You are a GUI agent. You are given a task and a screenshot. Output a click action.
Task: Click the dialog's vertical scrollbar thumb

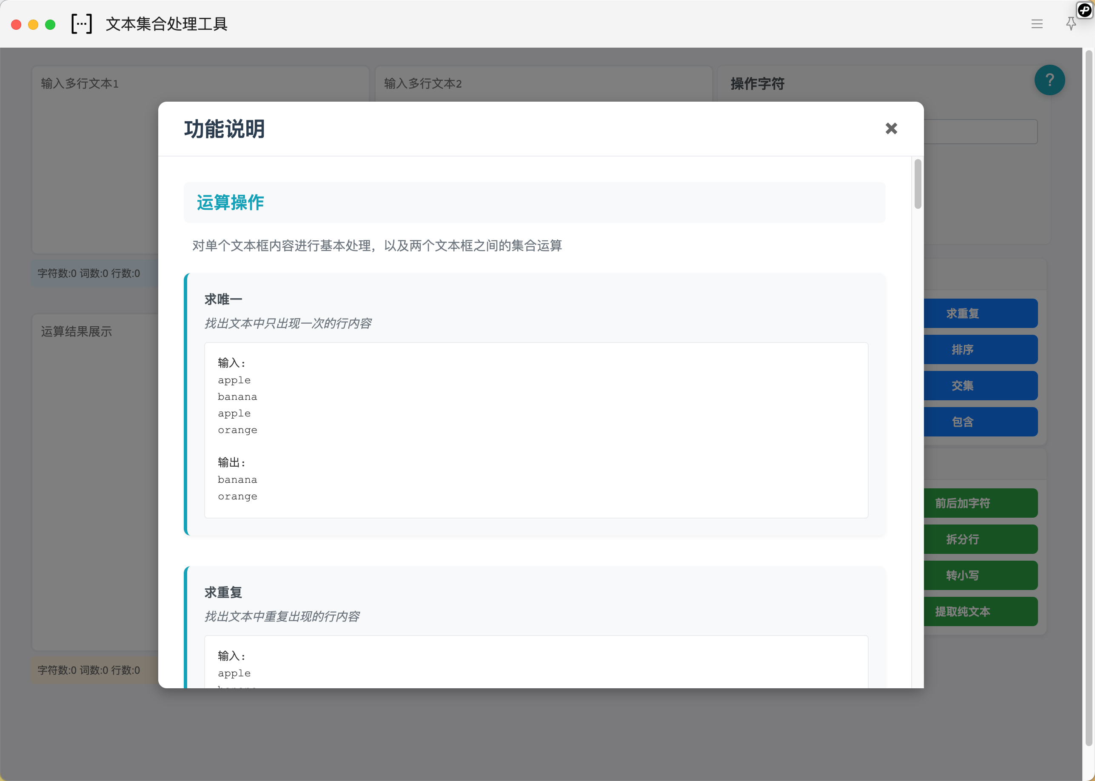click(x=918, y=184)
